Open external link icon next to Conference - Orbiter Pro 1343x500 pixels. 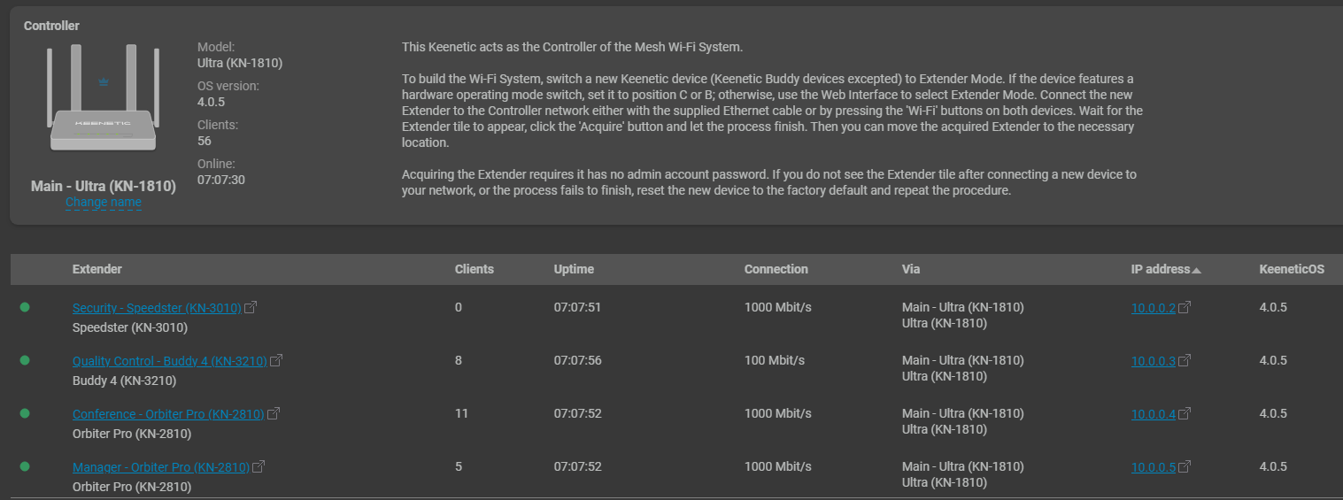point(274,414)
